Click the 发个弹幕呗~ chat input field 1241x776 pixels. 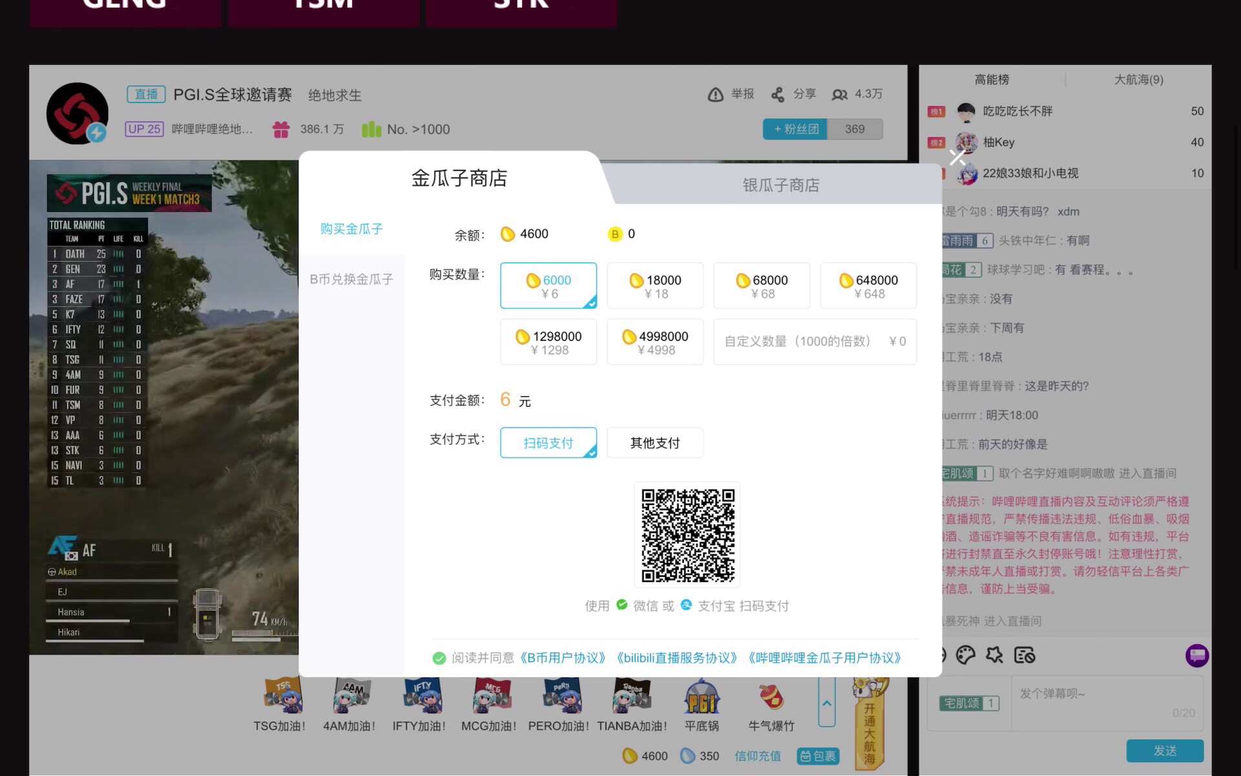coord(1107,704)
